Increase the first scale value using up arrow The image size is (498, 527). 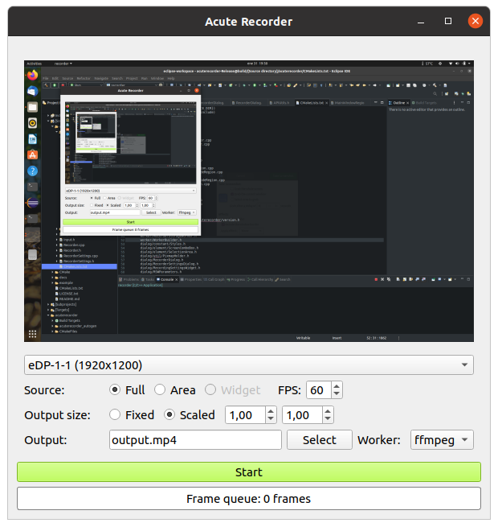click(x=271, y=410)
